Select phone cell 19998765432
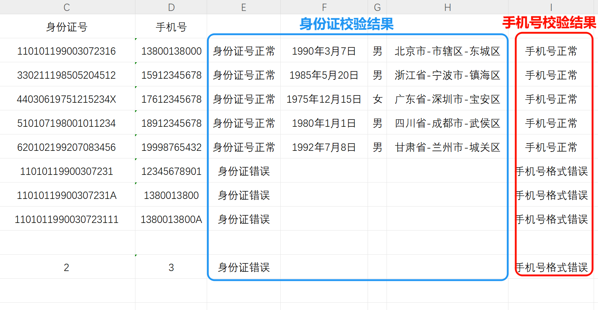 point(171,147)
